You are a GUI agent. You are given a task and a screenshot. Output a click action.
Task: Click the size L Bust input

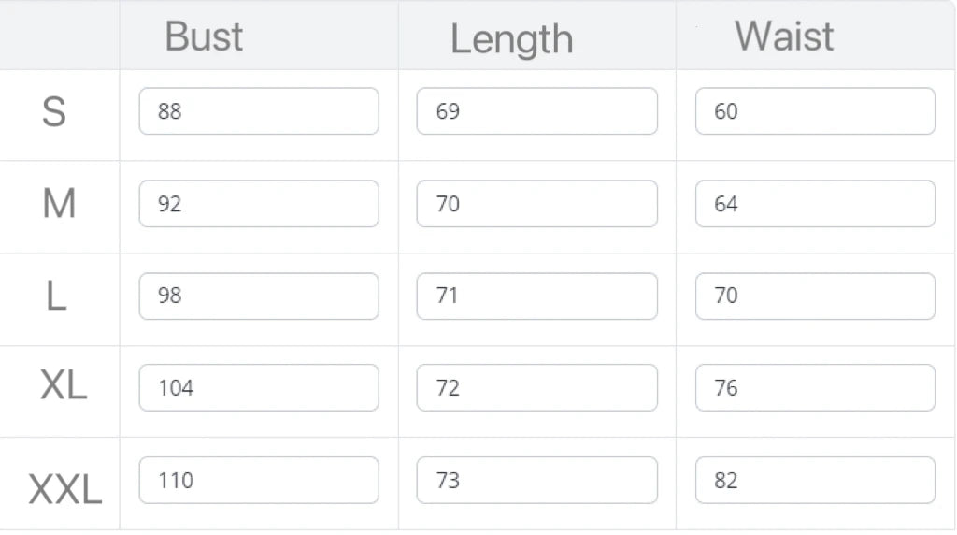click(259, 296)
